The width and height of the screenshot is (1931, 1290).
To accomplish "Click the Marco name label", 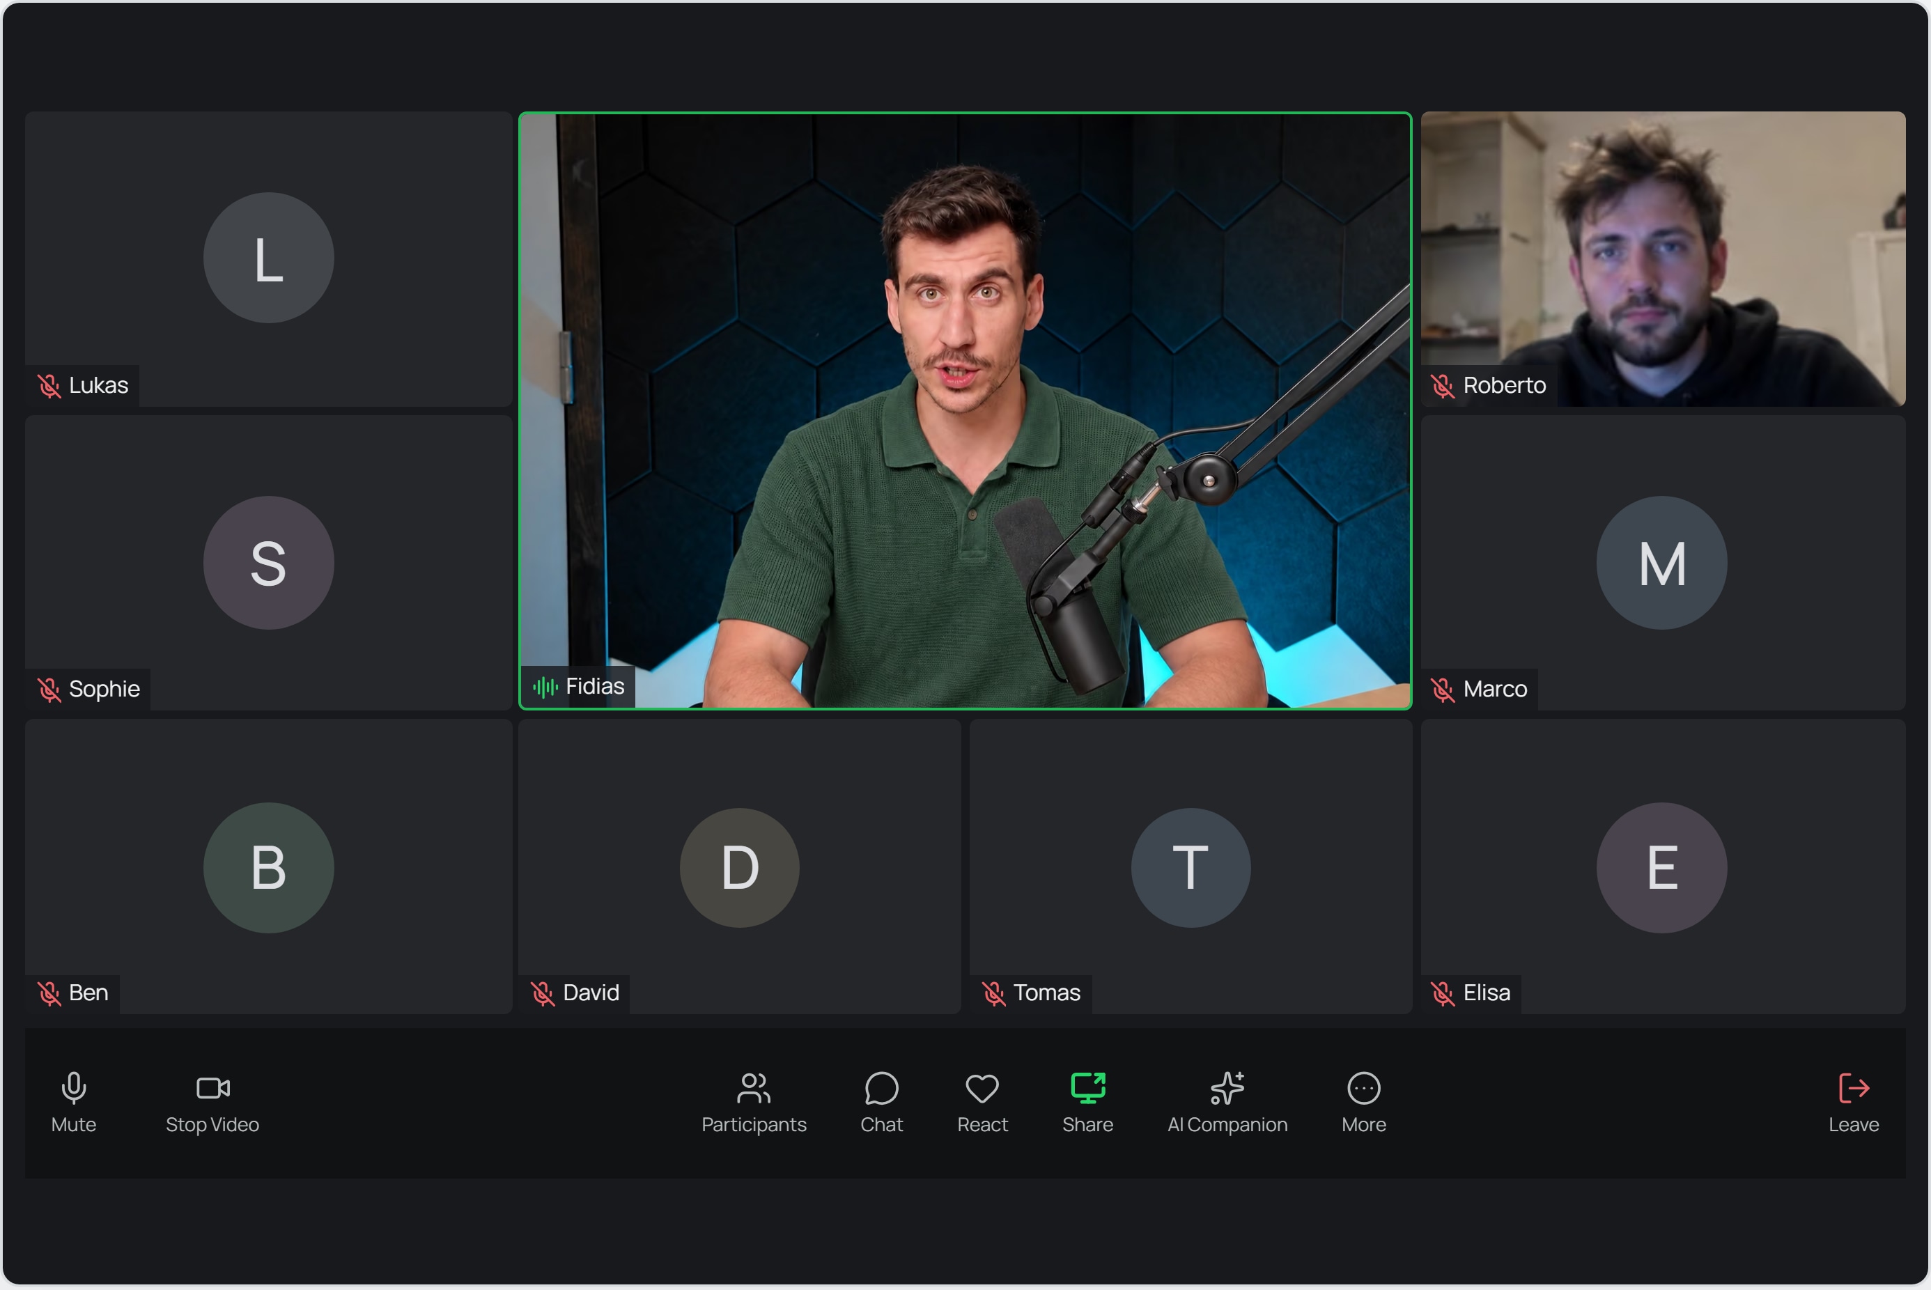I will (1494, 689).
